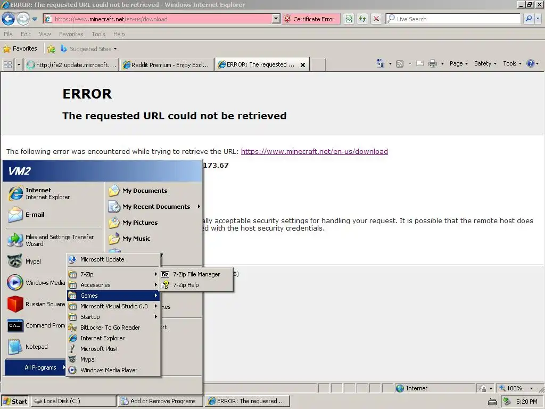
Task: Open the Safety menu dropdown
Action: coord(485,63)
